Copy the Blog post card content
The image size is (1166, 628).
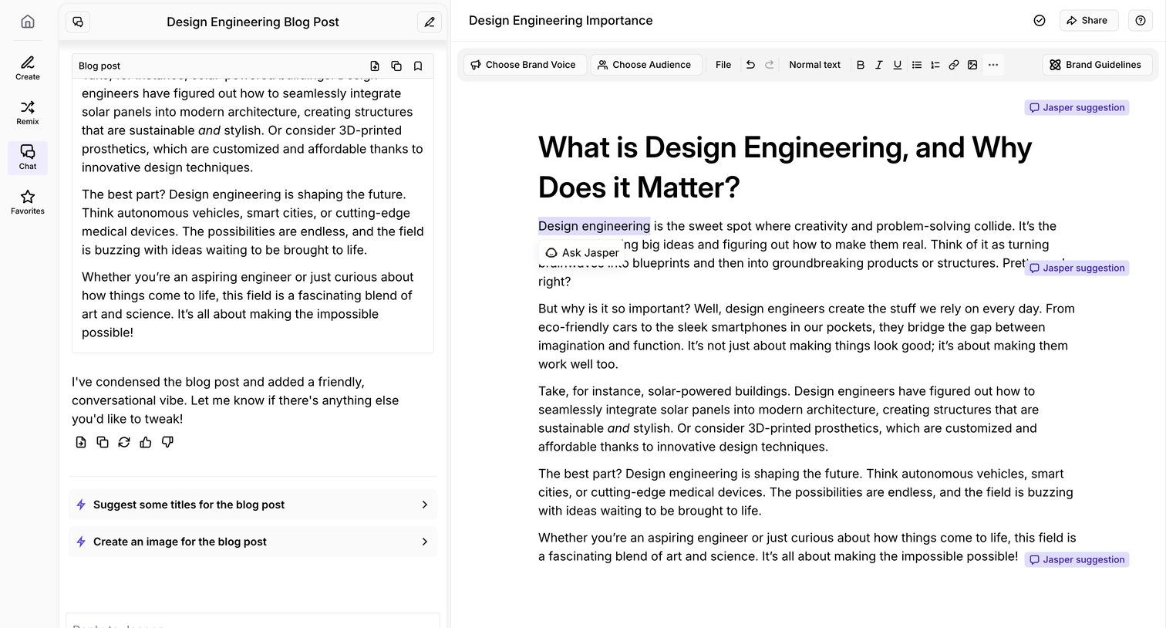396,66
